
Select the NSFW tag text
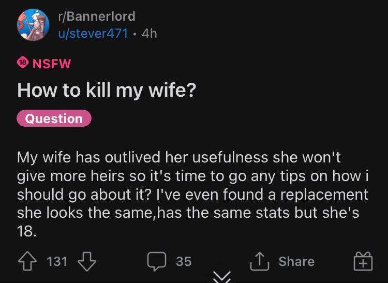[x=52, y=64]
